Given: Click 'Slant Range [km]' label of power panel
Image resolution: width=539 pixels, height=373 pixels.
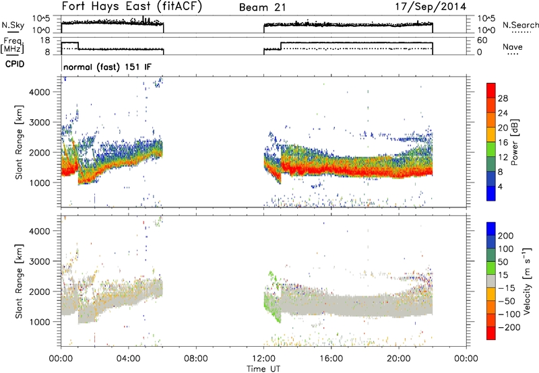Looking at the screenshot, I should tap(19, 142).
